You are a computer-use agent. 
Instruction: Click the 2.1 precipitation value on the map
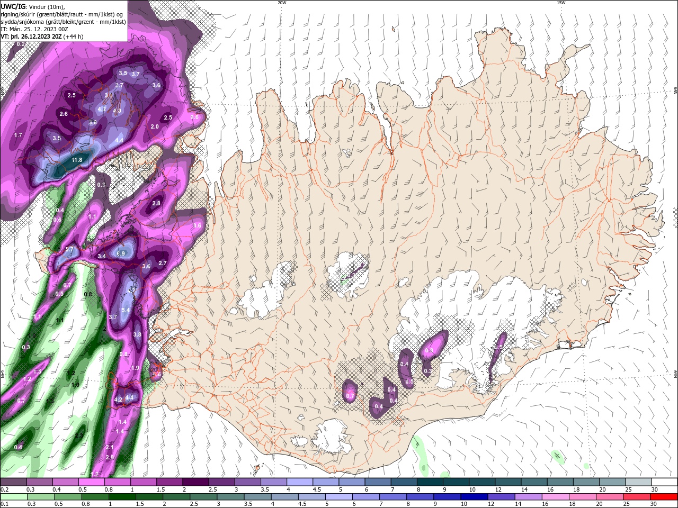[x=110, y=447]
